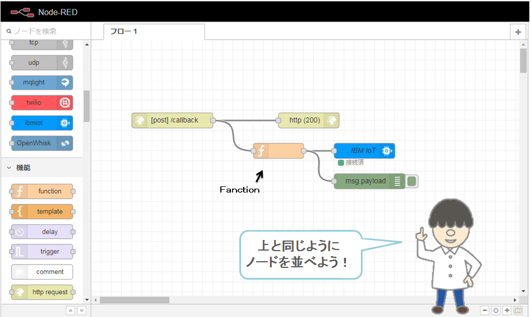Select the mqlight palette node
The image size is (531, 317).
42,82
